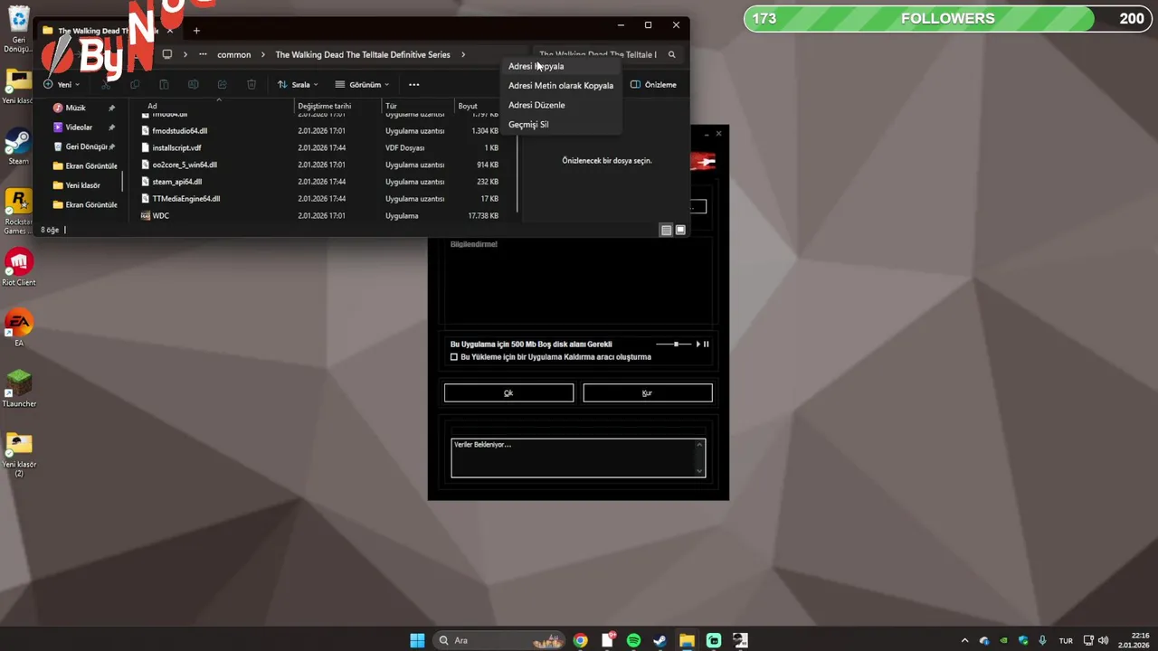Viewport: 1158px width, 651px height.
Task: Open the Steam desktop shortcut
Action: (18, 146)
